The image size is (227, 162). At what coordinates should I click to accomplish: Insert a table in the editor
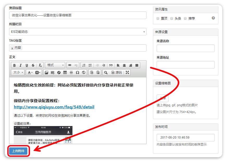tap(65, 73)
